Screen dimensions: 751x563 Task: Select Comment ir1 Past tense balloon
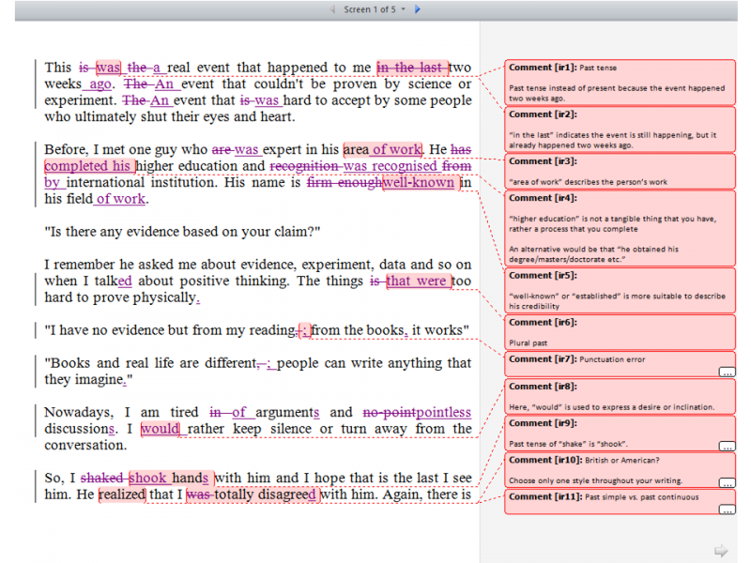[x=620, y=83]
